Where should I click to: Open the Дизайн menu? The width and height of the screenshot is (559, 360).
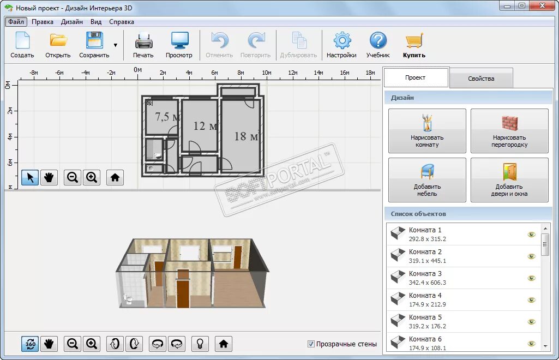tap(71, 22)
